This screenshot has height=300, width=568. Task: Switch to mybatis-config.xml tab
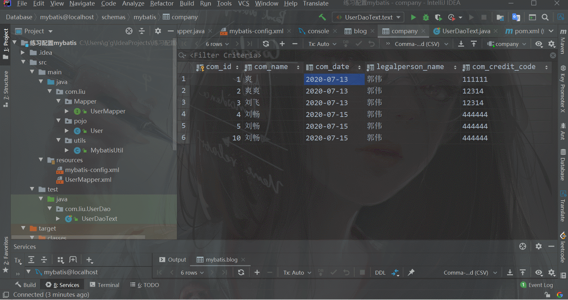pos(256,31)
